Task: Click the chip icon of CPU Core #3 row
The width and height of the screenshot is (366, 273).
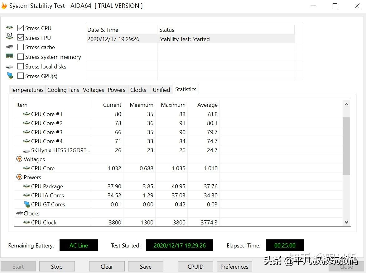Action: (26, 132)
